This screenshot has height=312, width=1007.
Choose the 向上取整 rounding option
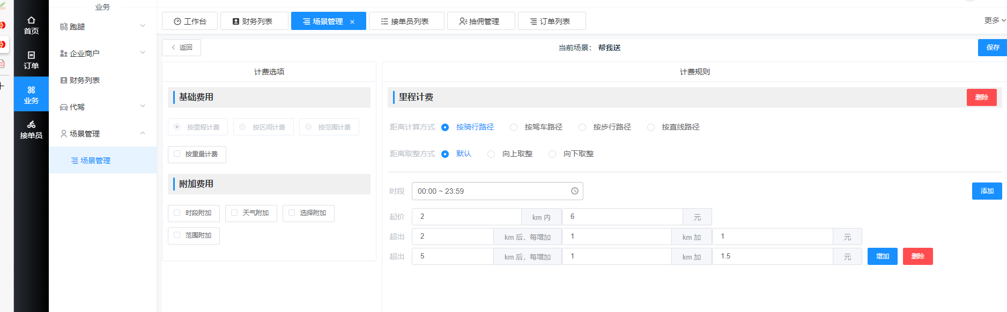pyautogui.click(x=491, y=154)
